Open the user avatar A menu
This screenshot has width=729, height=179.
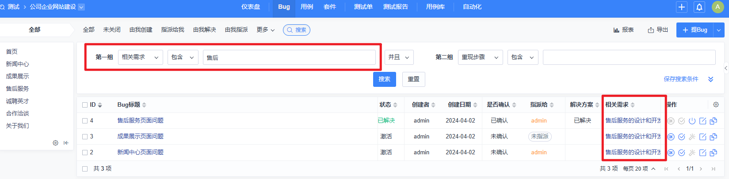point(718,7)
